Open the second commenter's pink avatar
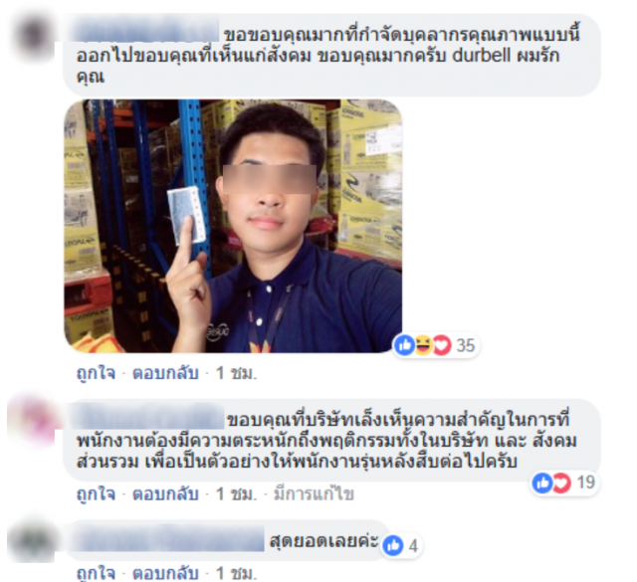Viewport: 637px width, 582px height. 33,421
